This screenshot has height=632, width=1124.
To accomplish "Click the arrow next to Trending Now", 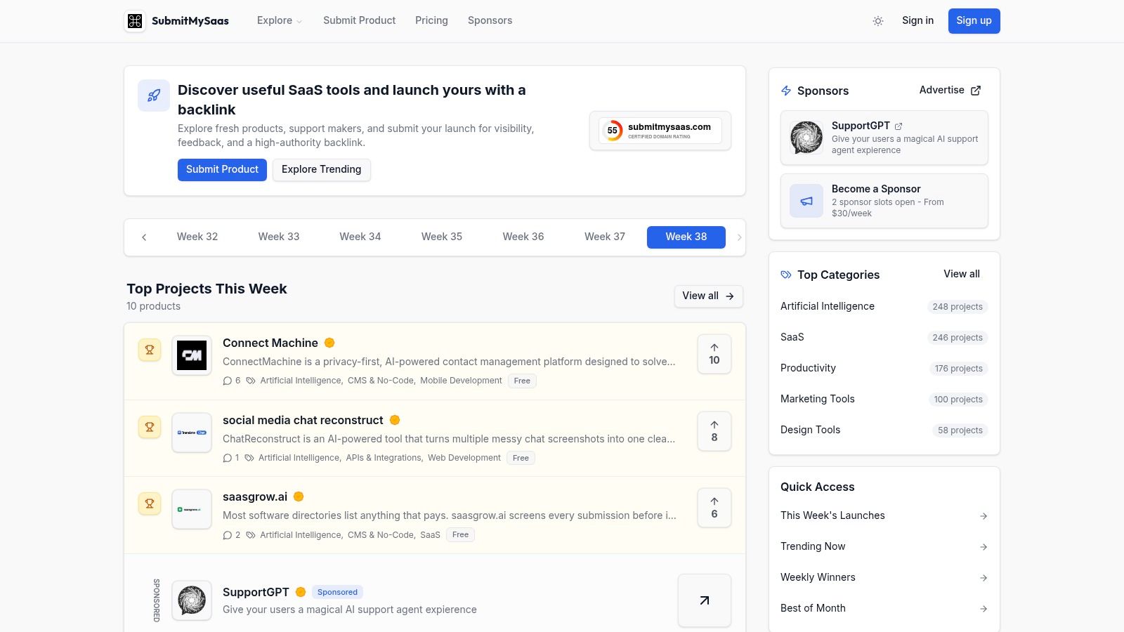I will [x=983, y=547].
